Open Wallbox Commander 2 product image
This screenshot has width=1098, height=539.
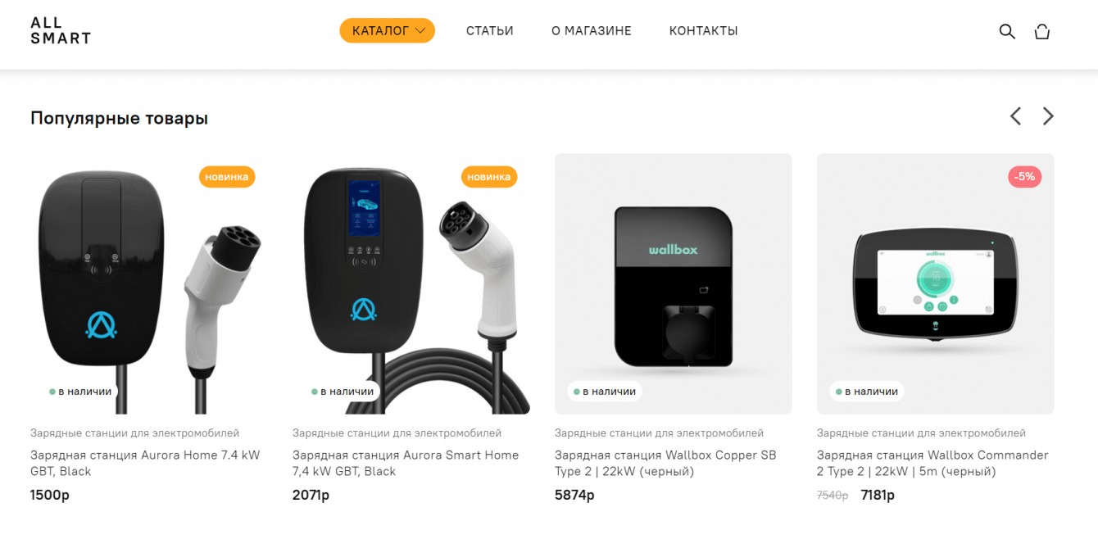tap(936, 283)
